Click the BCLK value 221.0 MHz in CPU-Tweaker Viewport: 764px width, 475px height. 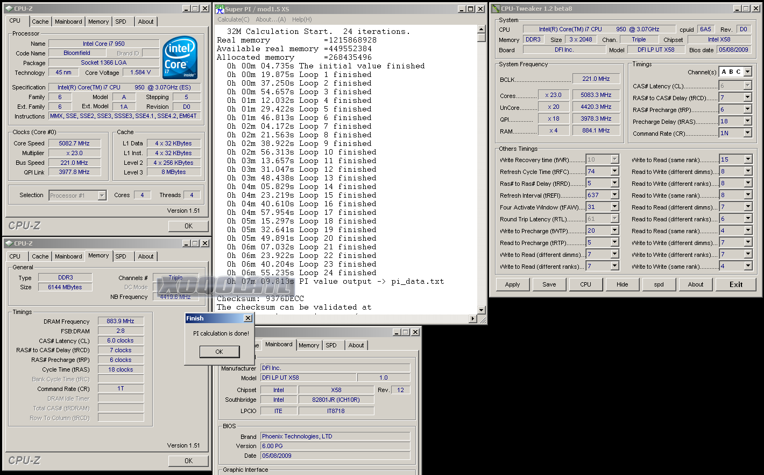pos(596,79)
